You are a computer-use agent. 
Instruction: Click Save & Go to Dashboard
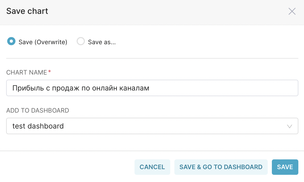[x=221, y=167]
